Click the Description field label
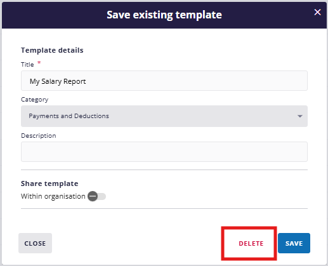This screenshot has height=266, width=328. click(x=39, y=135)
